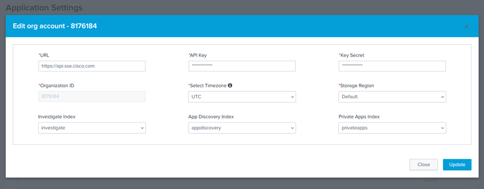This screenshot has width=484, height=189.
Task: Click the disabled Organization ID field
Action: [x=92, y=97]
